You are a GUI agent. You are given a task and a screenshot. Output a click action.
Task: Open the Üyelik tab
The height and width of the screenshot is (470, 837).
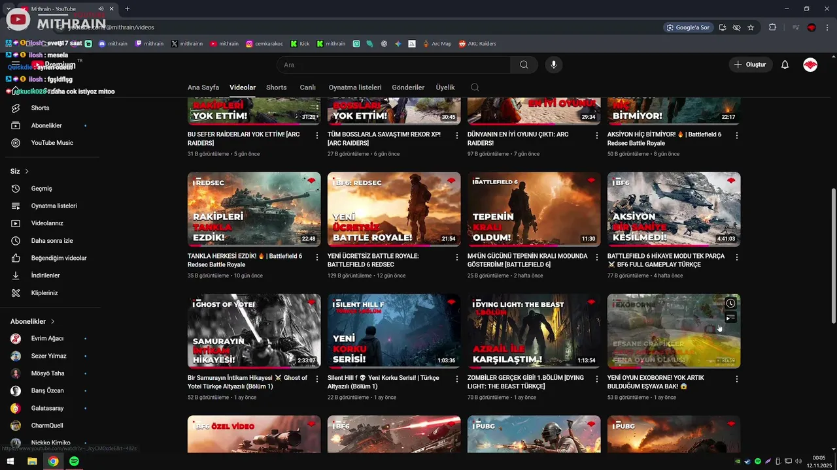pyautogui.click(x=445, y=87)
